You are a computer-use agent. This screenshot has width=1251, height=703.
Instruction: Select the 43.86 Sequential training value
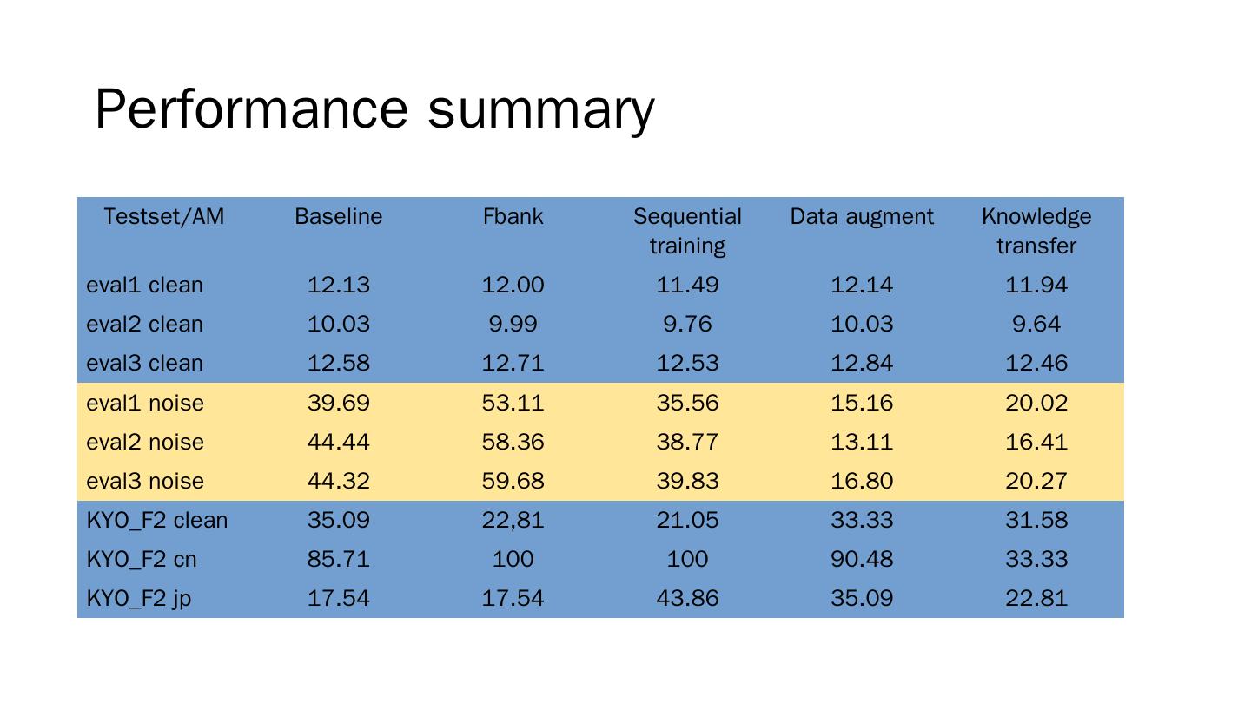pyautogui.click(x=687, y=599)
